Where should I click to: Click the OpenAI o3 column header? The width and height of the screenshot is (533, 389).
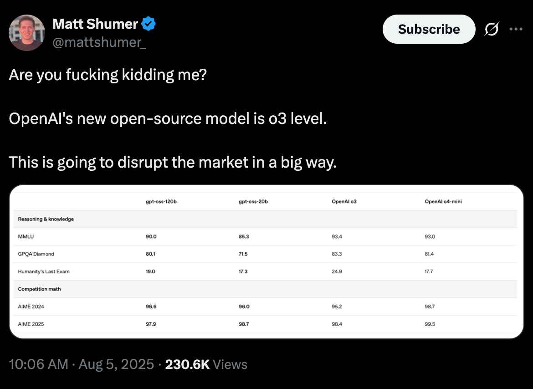344,201
